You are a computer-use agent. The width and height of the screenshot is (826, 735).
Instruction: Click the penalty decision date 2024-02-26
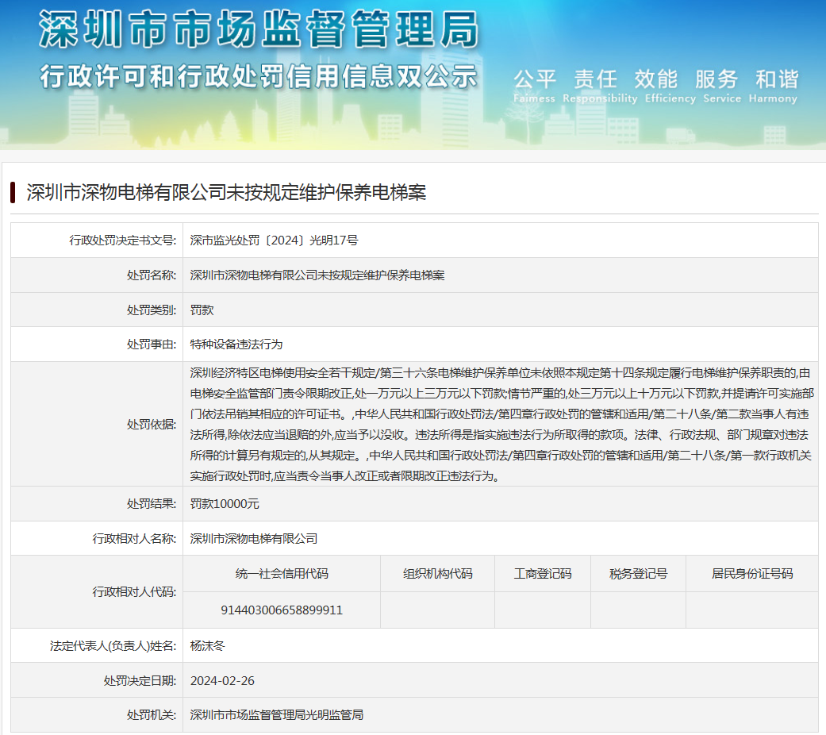tap(222, 680)
